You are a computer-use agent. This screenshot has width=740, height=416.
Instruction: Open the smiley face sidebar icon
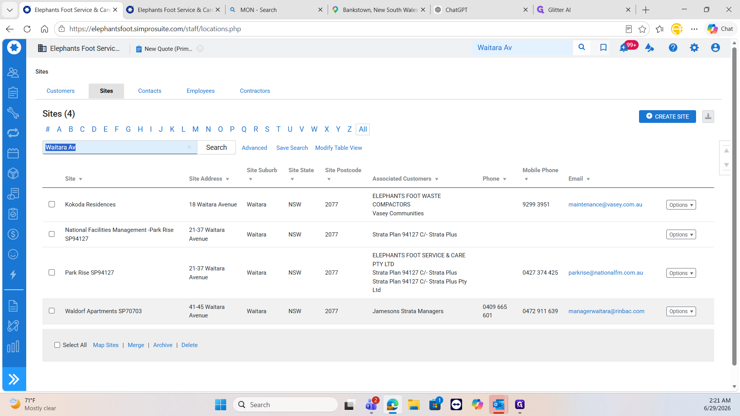coord(13,254)
